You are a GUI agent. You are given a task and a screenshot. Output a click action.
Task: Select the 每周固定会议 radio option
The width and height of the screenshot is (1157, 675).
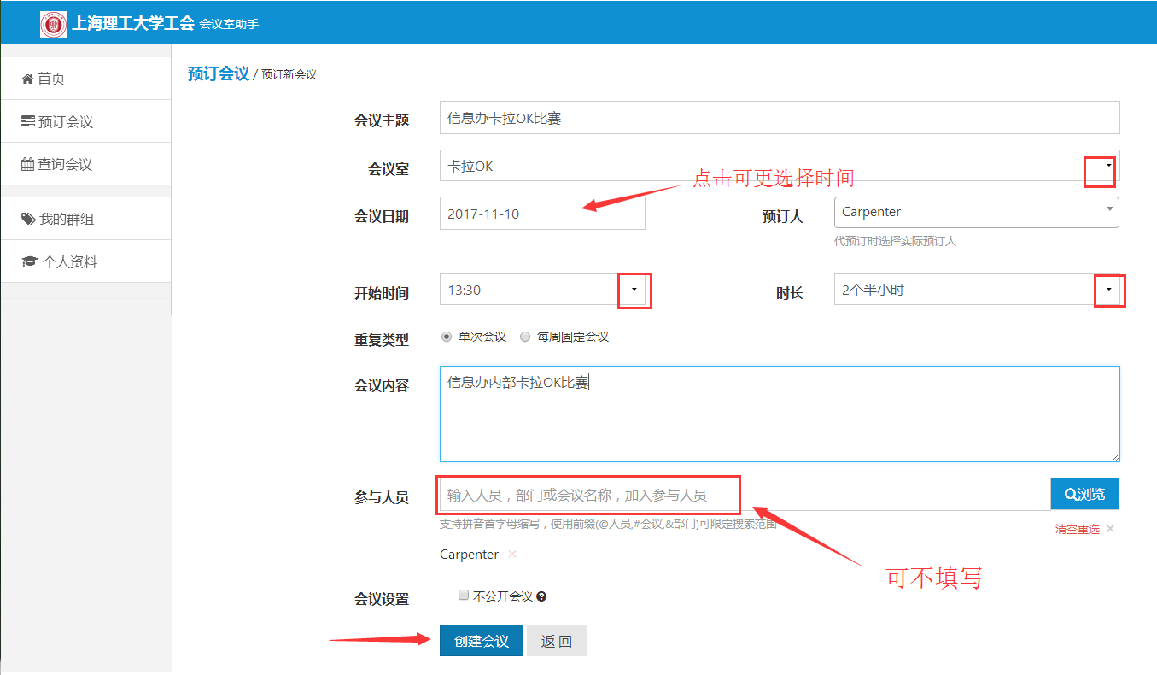525,337
